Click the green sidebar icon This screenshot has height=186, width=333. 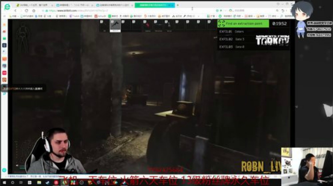coord(4,39)
